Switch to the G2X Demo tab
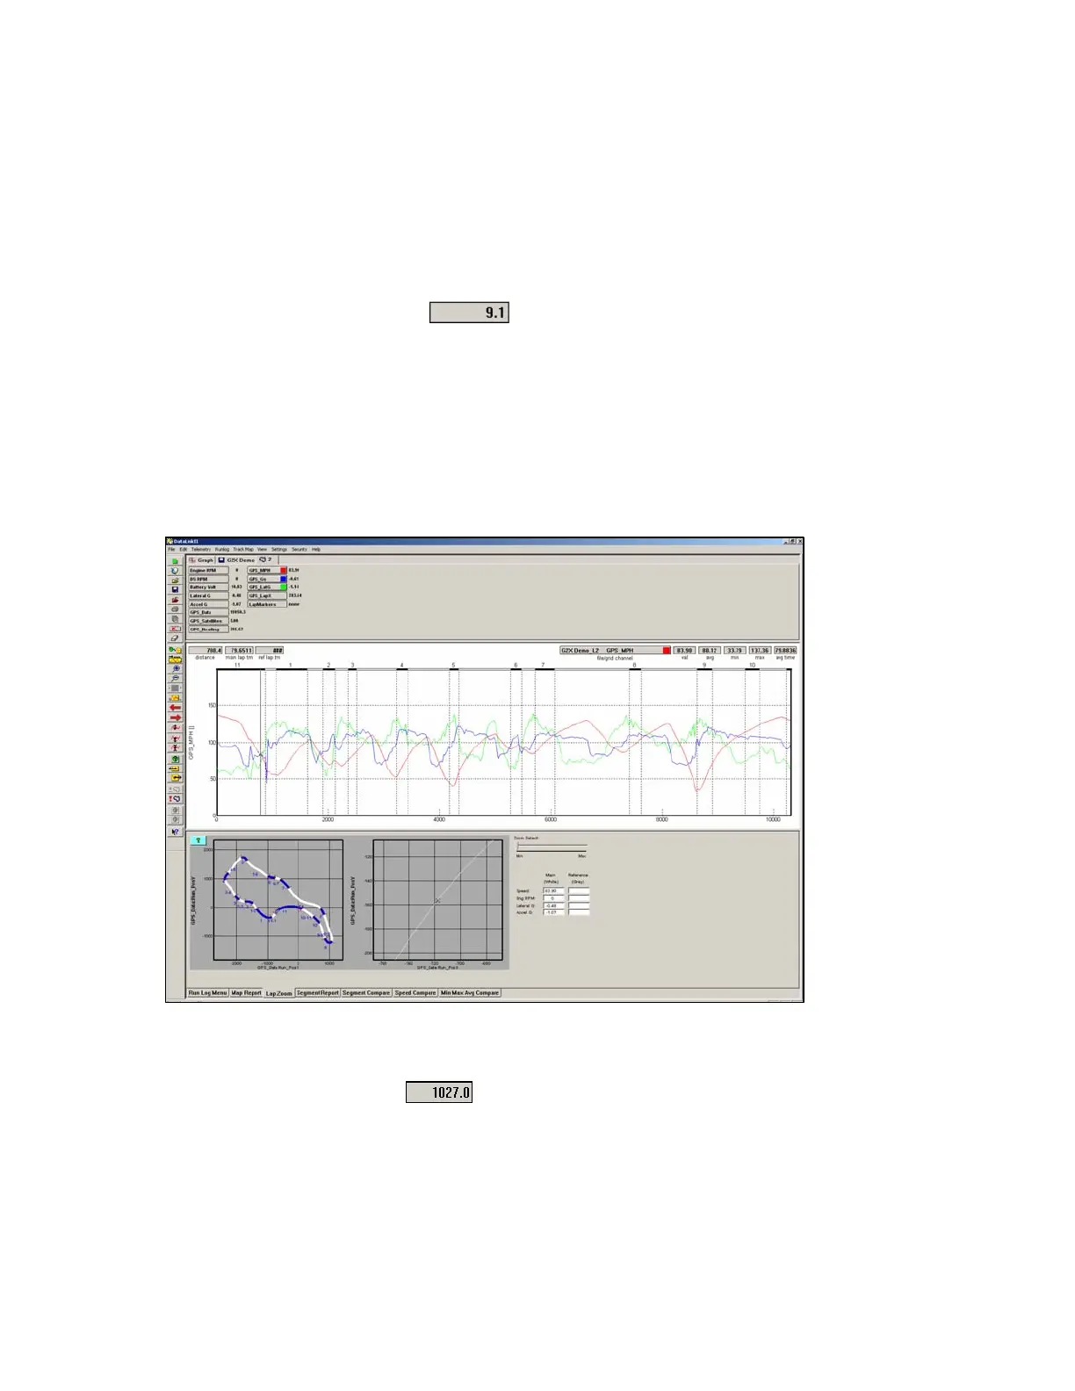1075x1391 pixels. click(237, 560)
